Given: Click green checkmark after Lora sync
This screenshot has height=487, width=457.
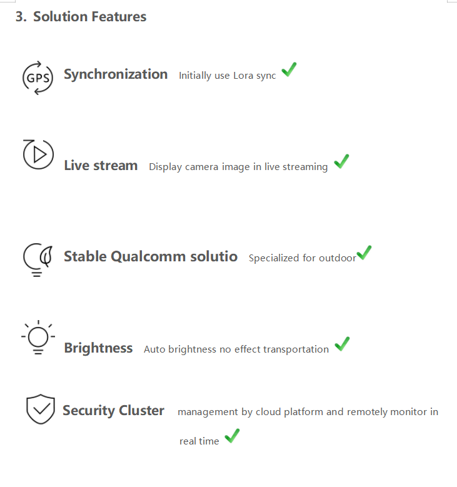Looking at the screenshot, I should [x=288, y=70].
